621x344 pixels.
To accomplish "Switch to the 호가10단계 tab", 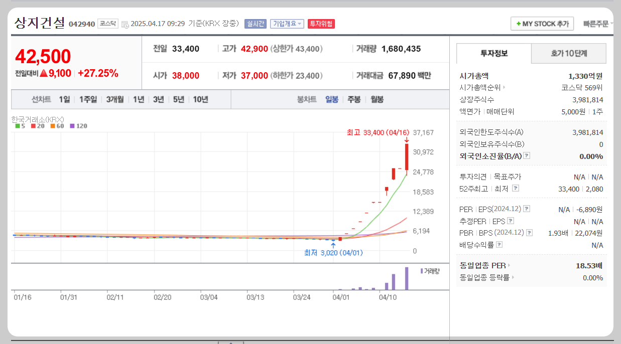I will coord(568,53).
